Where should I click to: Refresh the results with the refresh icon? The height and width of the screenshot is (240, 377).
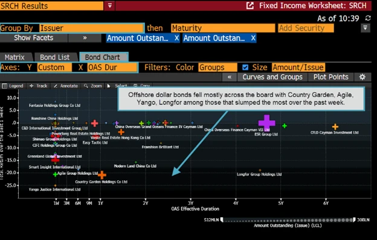tap(368, 18)
